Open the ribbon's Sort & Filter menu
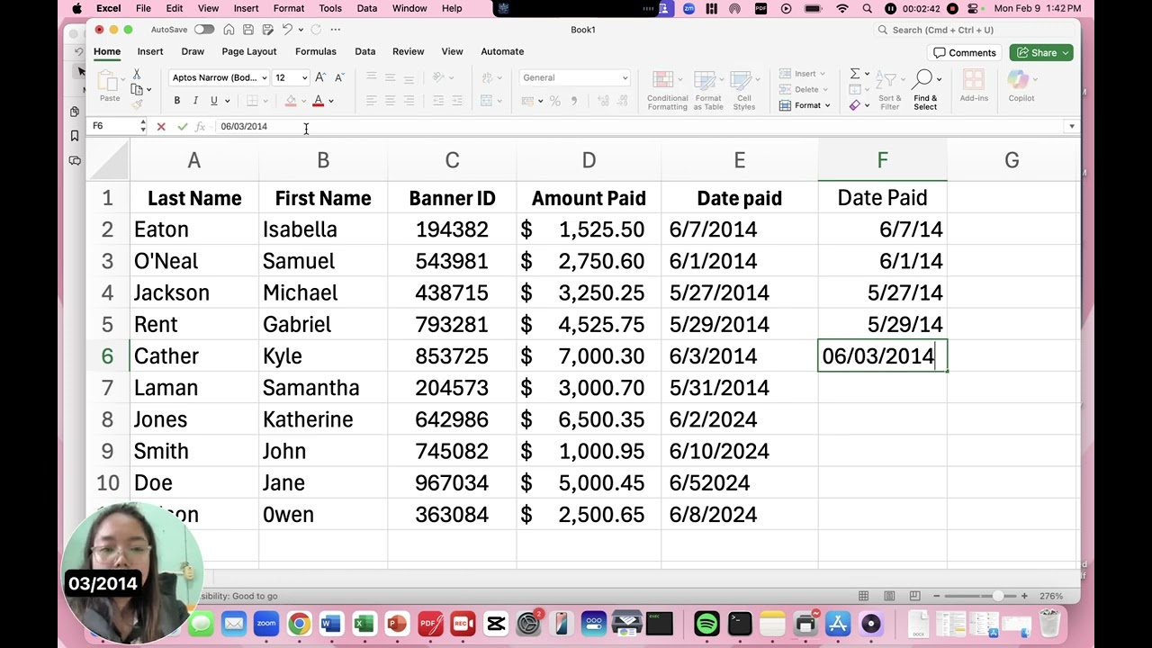This screenshot has height=648, width=1152. pos(890,89)
